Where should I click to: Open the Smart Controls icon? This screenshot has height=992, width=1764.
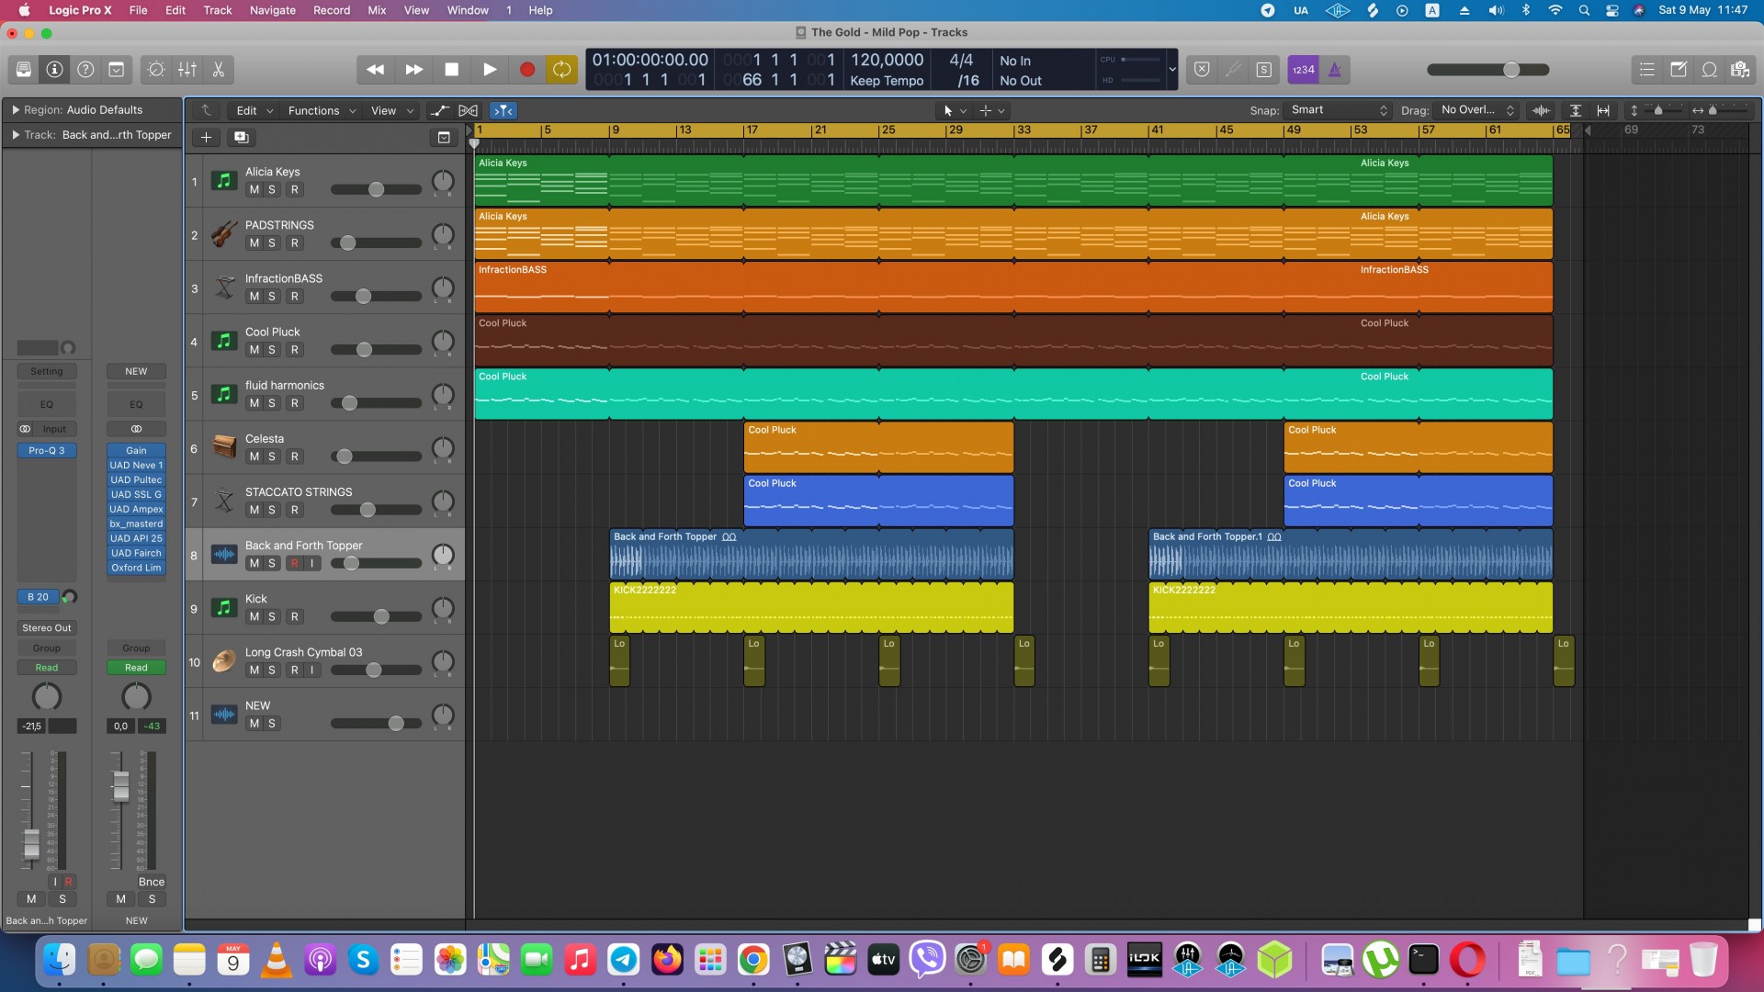156,70
